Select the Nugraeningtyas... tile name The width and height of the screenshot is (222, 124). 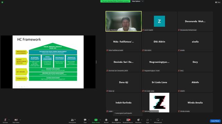tap(159, 62)
